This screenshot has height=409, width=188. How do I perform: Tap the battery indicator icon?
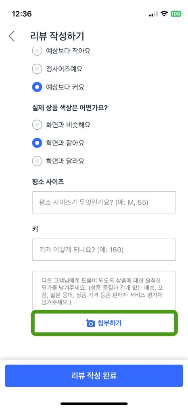[x=176, y=14]
